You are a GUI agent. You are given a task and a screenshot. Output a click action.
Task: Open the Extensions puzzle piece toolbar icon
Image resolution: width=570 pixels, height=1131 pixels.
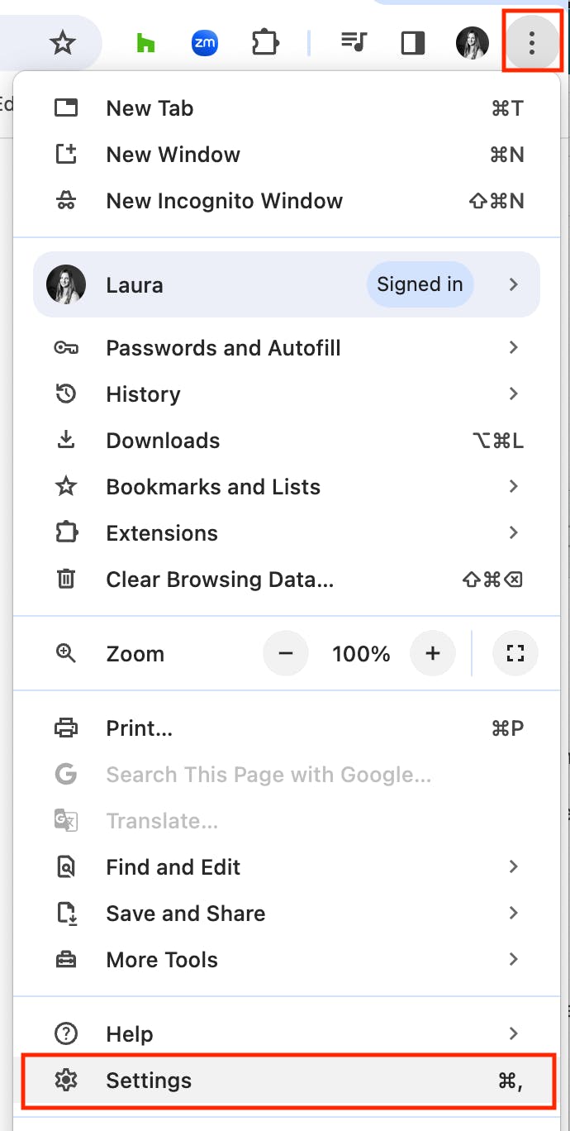(x=264, y=42)
